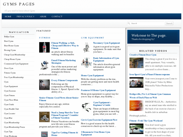Play the Iron Sport Gym video thumbnail
Viewport: 183px width, 137px height.
coord(136,82)
